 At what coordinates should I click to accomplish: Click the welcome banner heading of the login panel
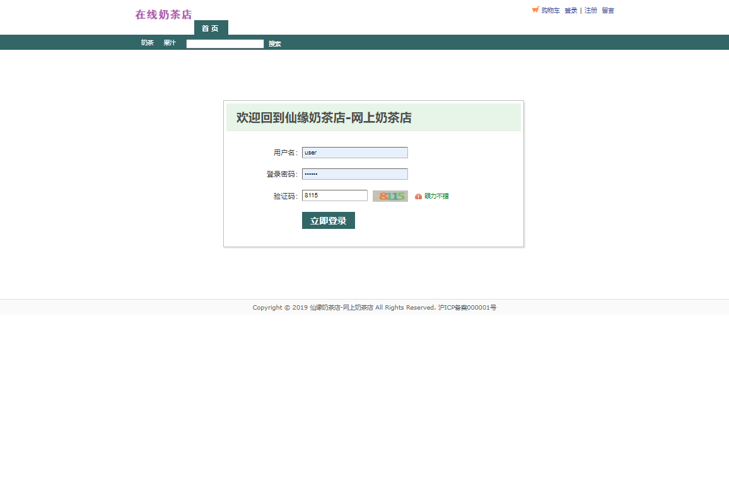pos(323,117)
